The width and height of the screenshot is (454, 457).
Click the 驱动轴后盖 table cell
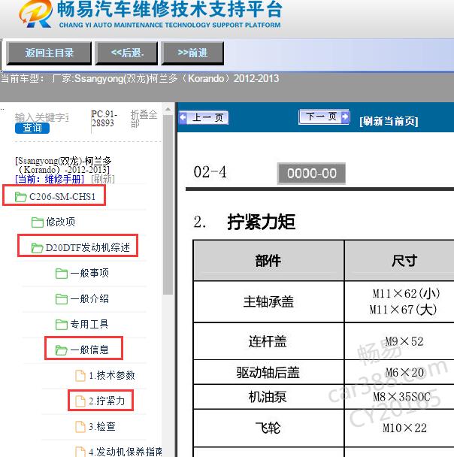coord(268,373)
